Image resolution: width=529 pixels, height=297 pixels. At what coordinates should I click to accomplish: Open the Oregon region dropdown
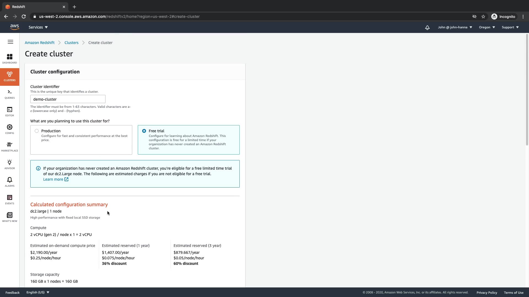pos(487,28)
